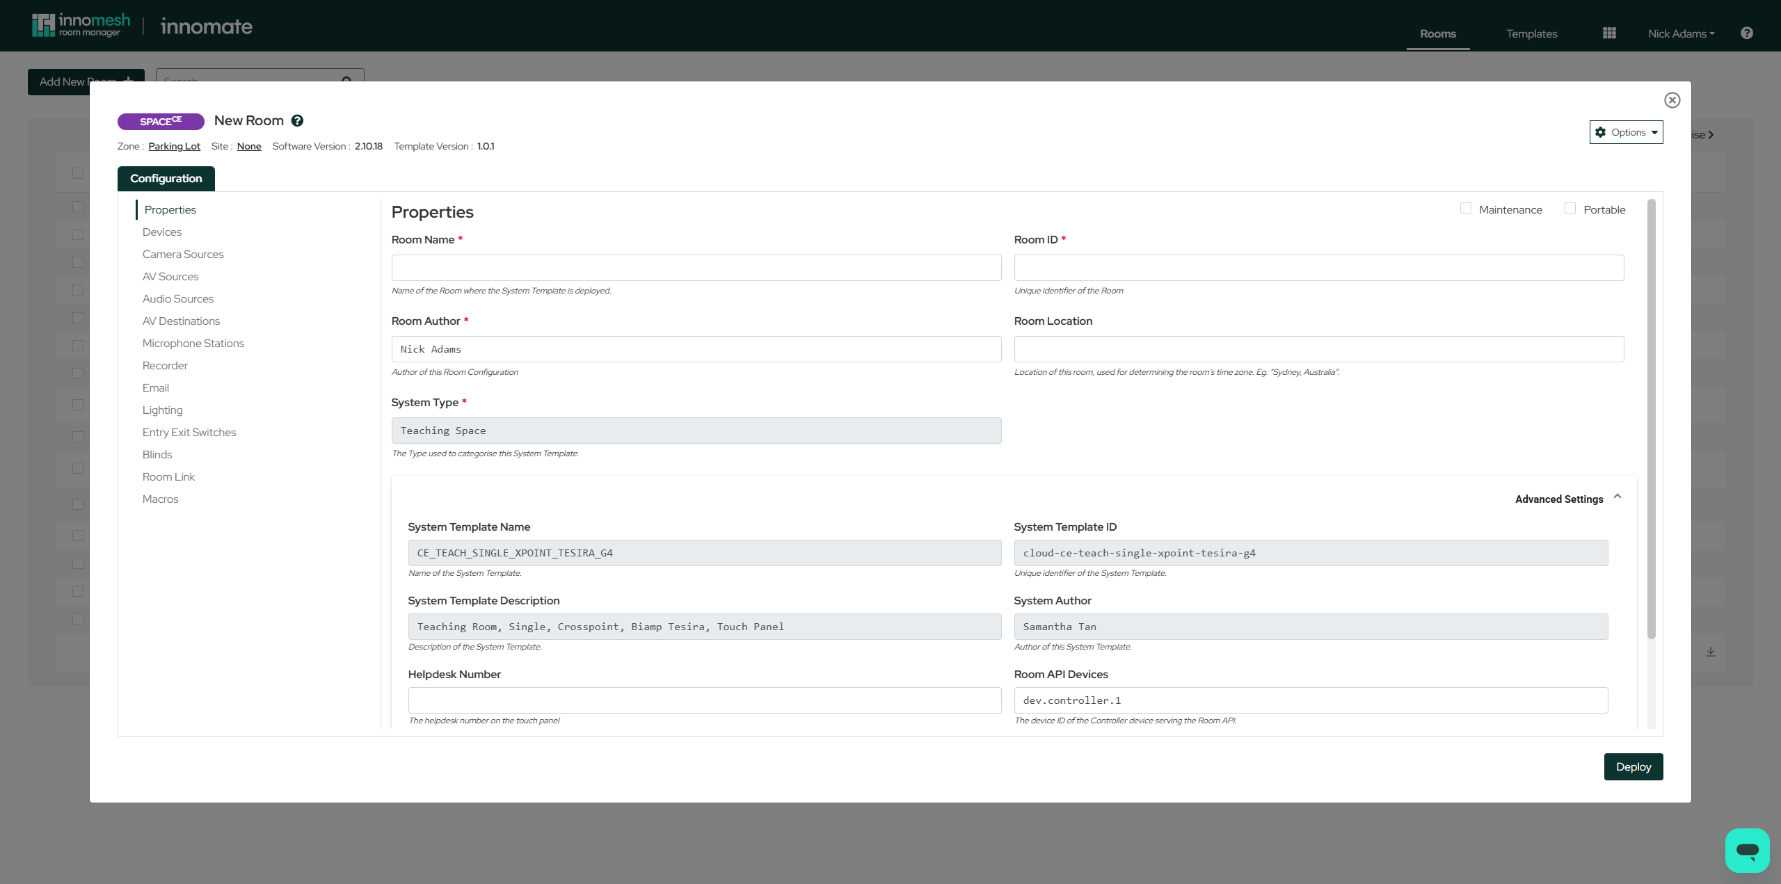This screenshot has height=884, width=1781.
Task: Click the help icon next to New Room
Action: tap(297, 121)
